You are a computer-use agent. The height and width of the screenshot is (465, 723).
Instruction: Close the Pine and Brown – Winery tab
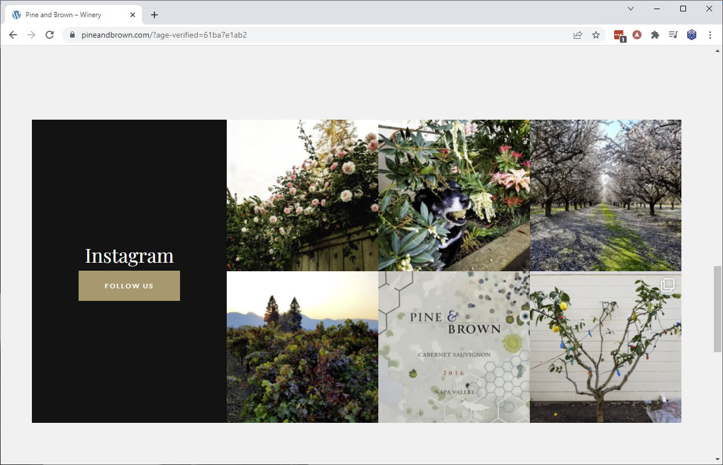click(x=133, y=15)
